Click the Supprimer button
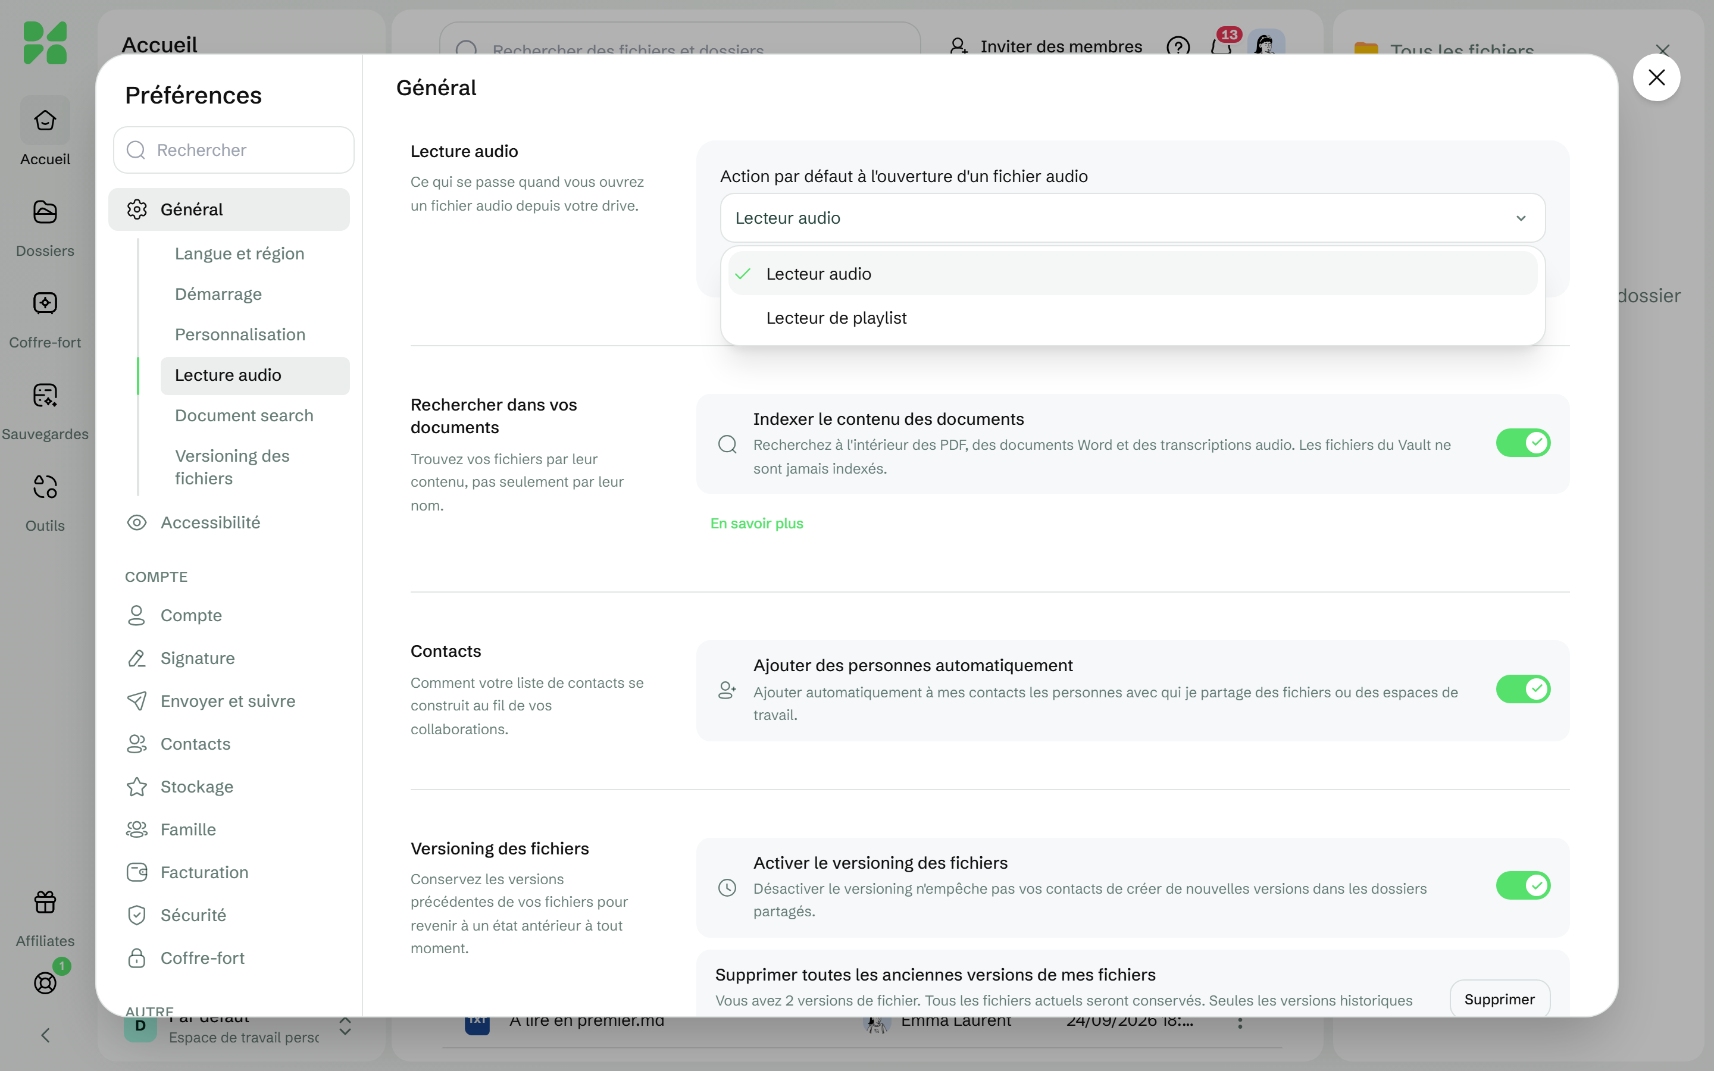 1499,999
